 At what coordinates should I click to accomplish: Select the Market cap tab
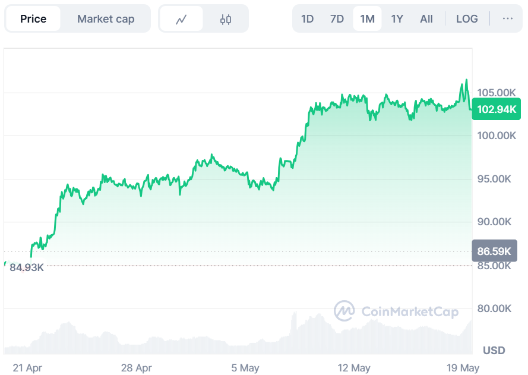(x=106, y=19)
